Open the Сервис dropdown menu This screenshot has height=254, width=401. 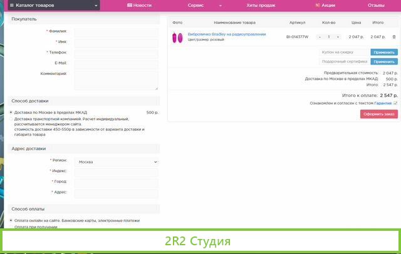click(x=200, y=5)
